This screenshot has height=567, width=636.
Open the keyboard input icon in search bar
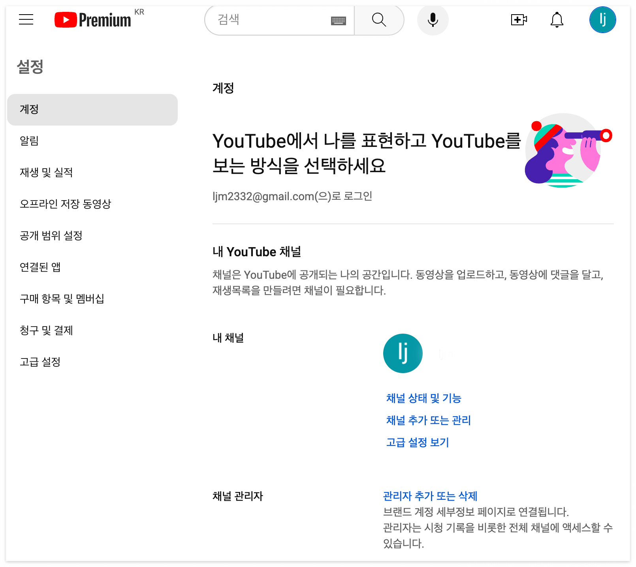click(339, 20)
